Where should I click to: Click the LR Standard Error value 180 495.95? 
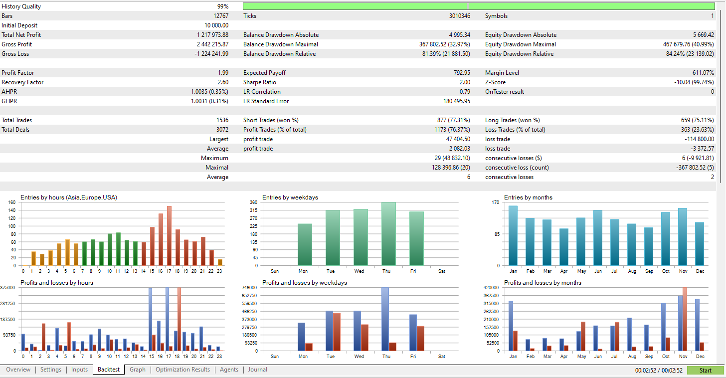(457, 101)
